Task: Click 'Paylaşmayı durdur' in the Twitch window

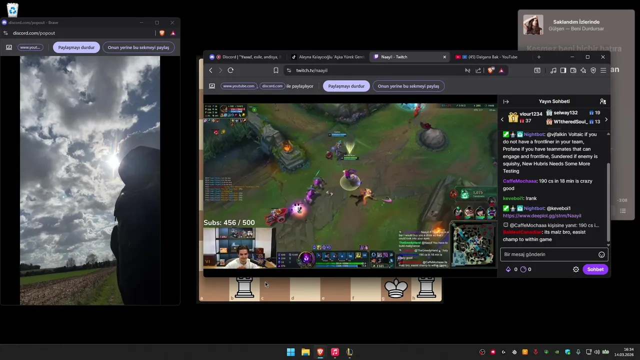Action: pyautogui.click(x=346, y=86)
